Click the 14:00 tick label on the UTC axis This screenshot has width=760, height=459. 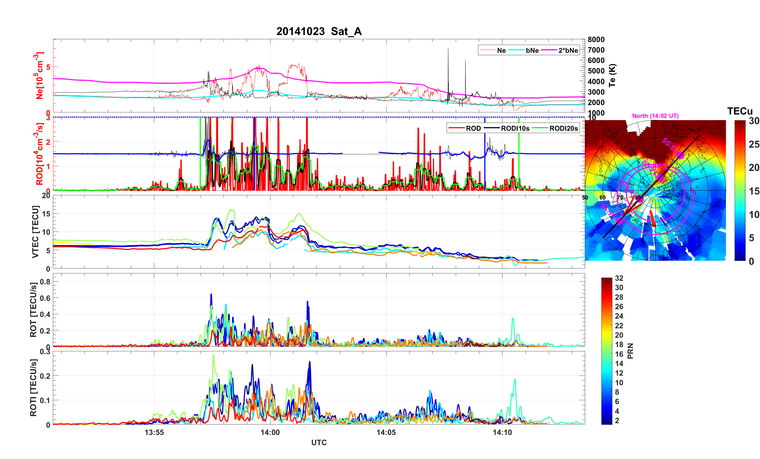click(x=270, y=433)
